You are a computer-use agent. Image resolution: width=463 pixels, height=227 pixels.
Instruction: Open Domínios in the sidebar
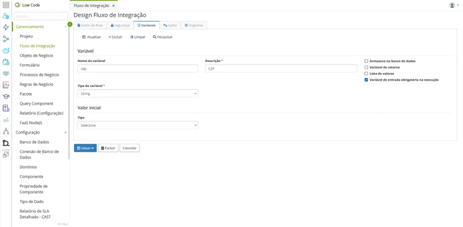click(x=28, y=167)
